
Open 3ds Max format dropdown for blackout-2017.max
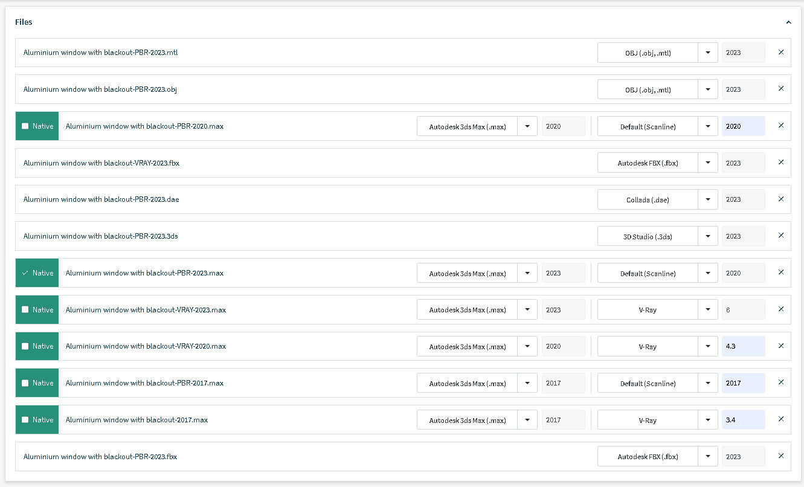tap(527, 420)
